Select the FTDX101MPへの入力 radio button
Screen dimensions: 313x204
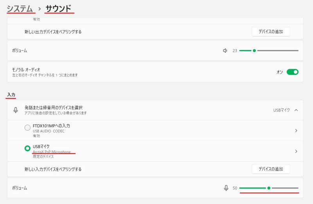(x=27, y=127)
